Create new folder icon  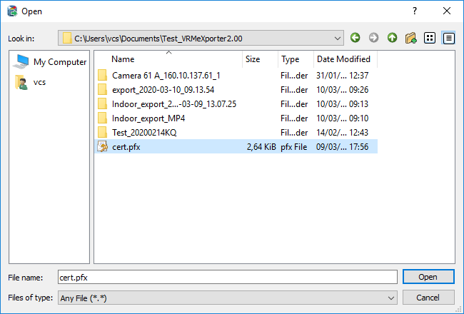coord(410,38)
